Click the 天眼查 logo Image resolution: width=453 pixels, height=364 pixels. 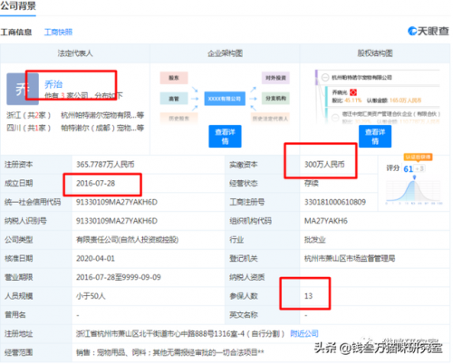tap(429, 31)
